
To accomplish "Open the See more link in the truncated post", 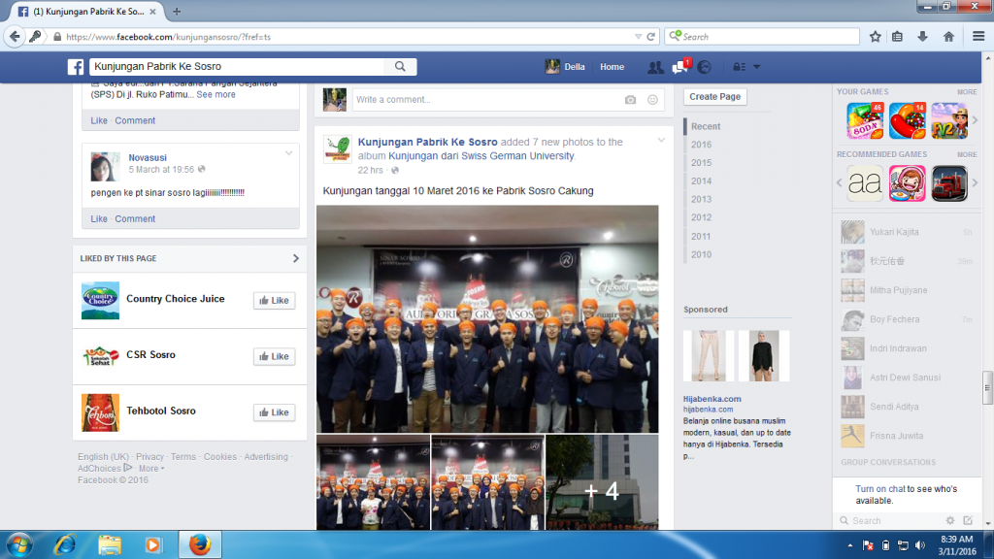I will pos(215,94).
